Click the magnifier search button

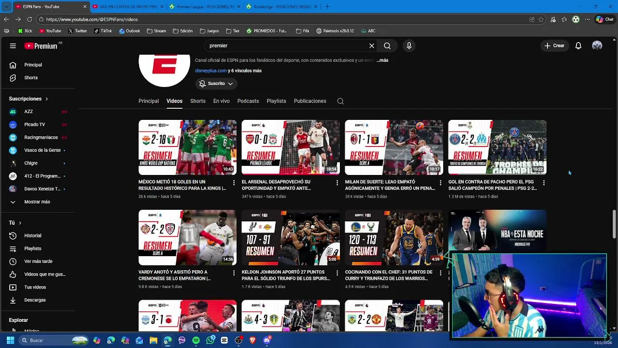point(387,46)
